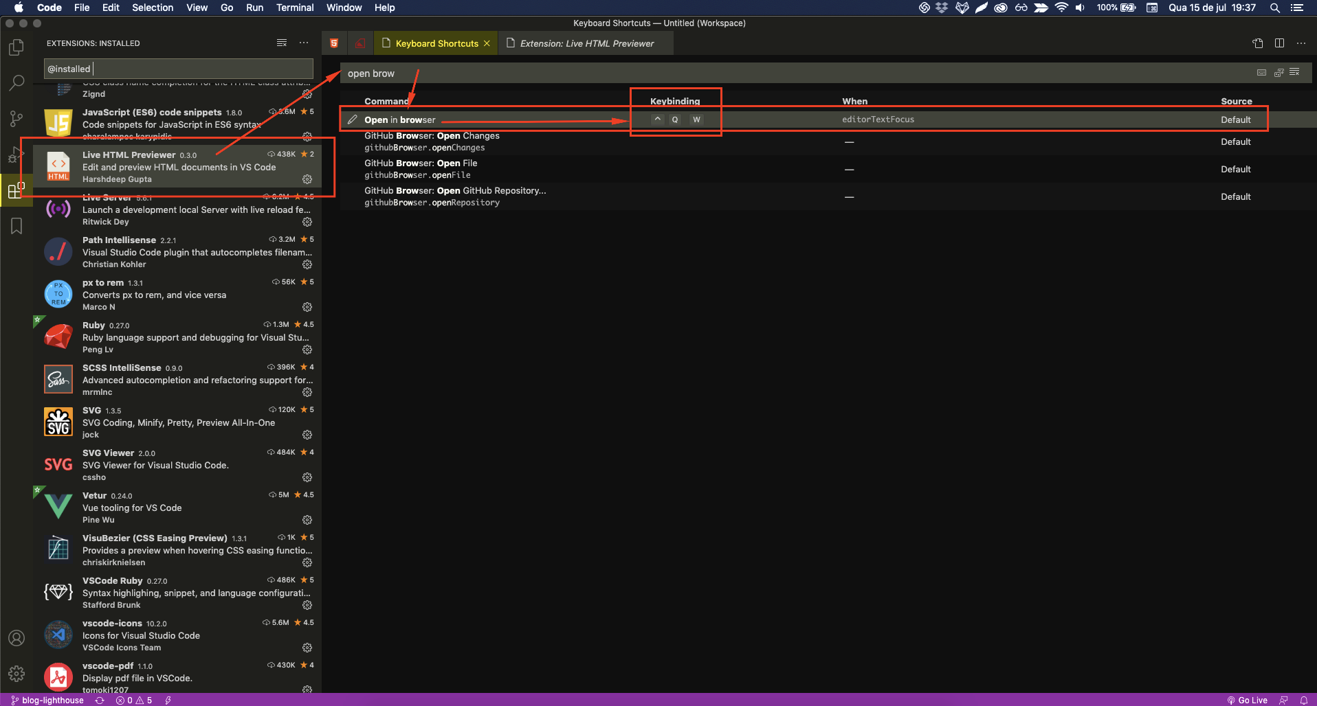Viewport: 1317px width, 706px height.
Task: Click the notifications bell in status bar
Action: click(x=1303, y=700)
